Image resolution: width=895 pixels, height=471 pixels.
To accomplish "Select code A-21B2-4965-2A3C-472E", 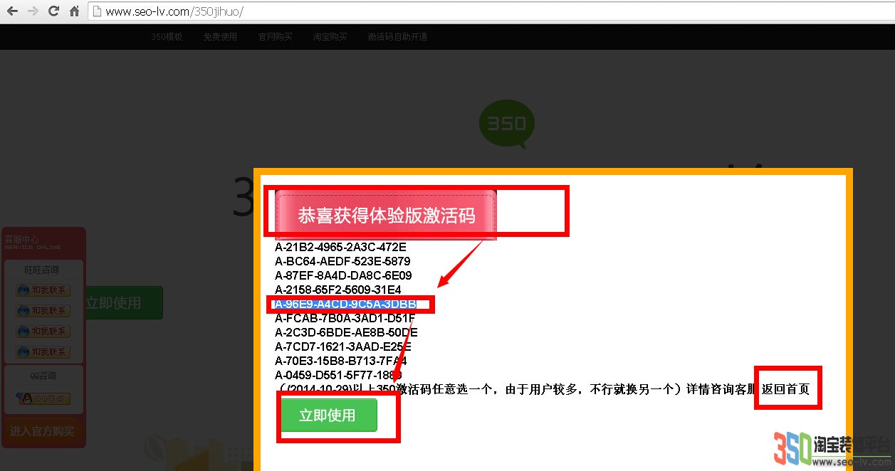I will (x=340, y=247).
